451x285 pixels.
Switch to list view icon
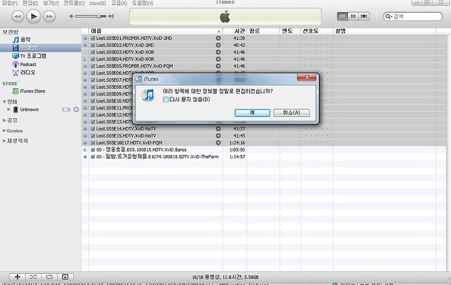click(342, 16)
